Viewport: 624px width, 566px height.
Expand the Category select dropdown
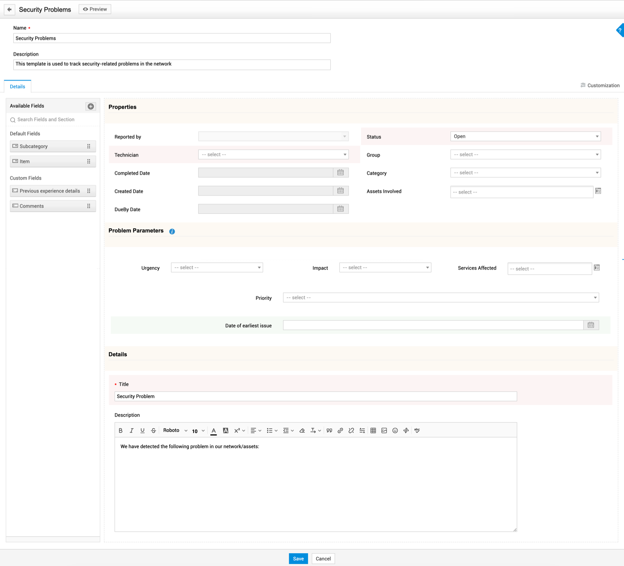coord(525,173)
